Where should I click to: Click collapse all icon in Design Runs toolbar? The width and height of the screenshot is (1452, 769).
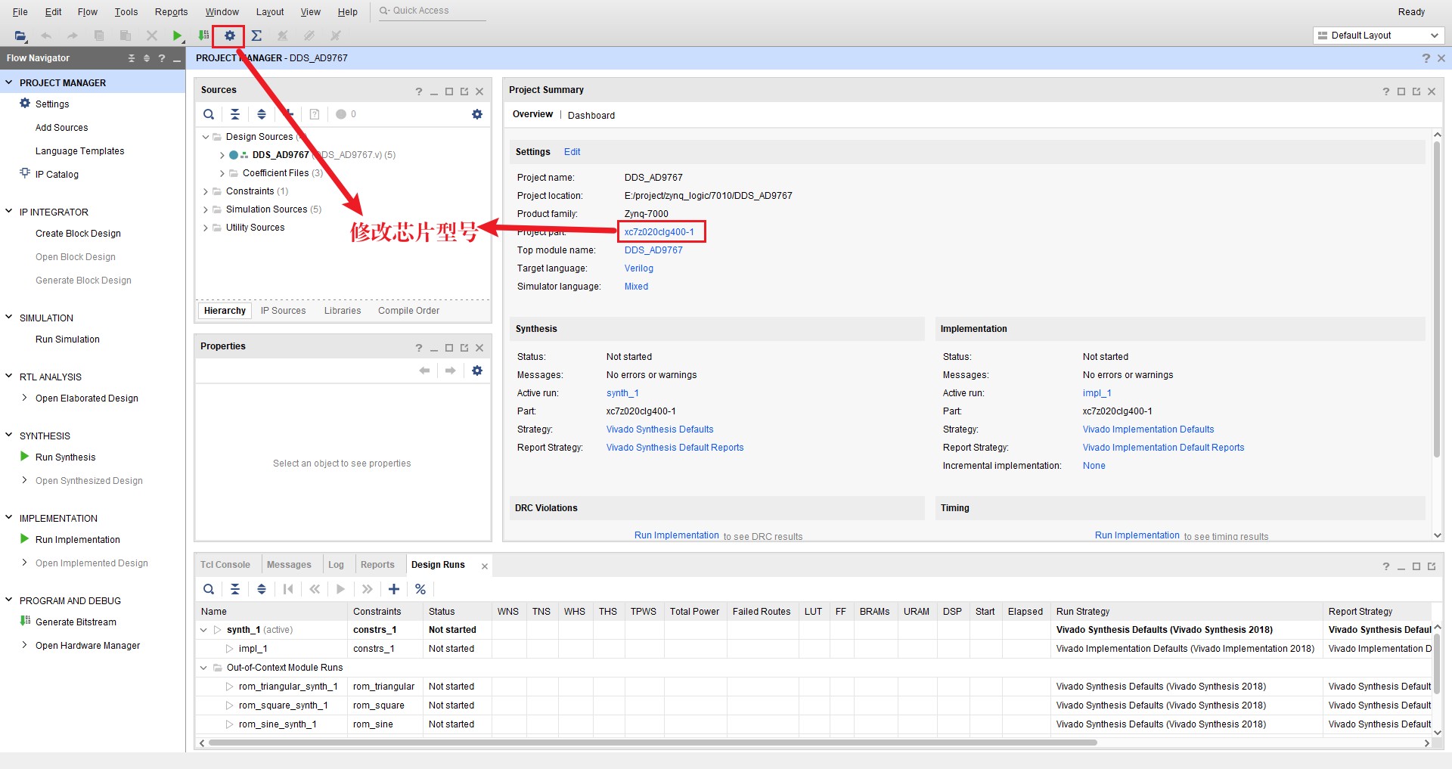[235, 589]
